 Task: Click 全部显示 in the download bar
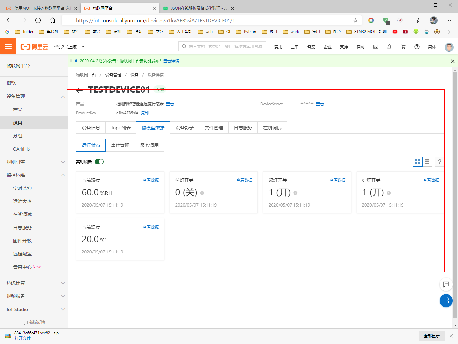pyautogui.click(x=432, y=336)
